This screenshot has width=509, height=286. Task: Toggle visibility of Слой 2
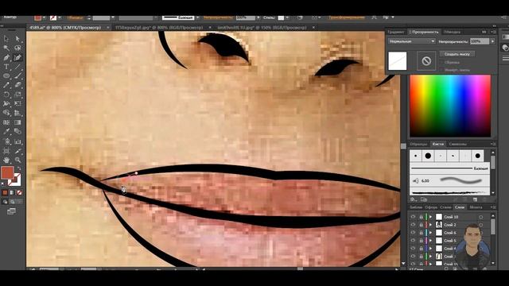(x=413, y=225)
